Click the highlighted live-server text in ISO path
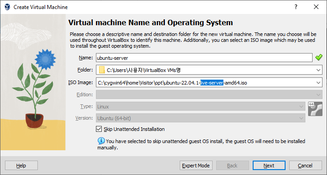Image resolution: width=327 pixels, height=175 pixels. pos(212,83)
